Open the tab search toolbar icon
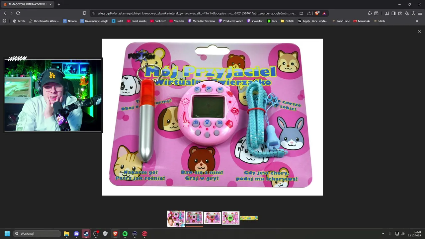425x239 pixels. click(x=376, y=13)
